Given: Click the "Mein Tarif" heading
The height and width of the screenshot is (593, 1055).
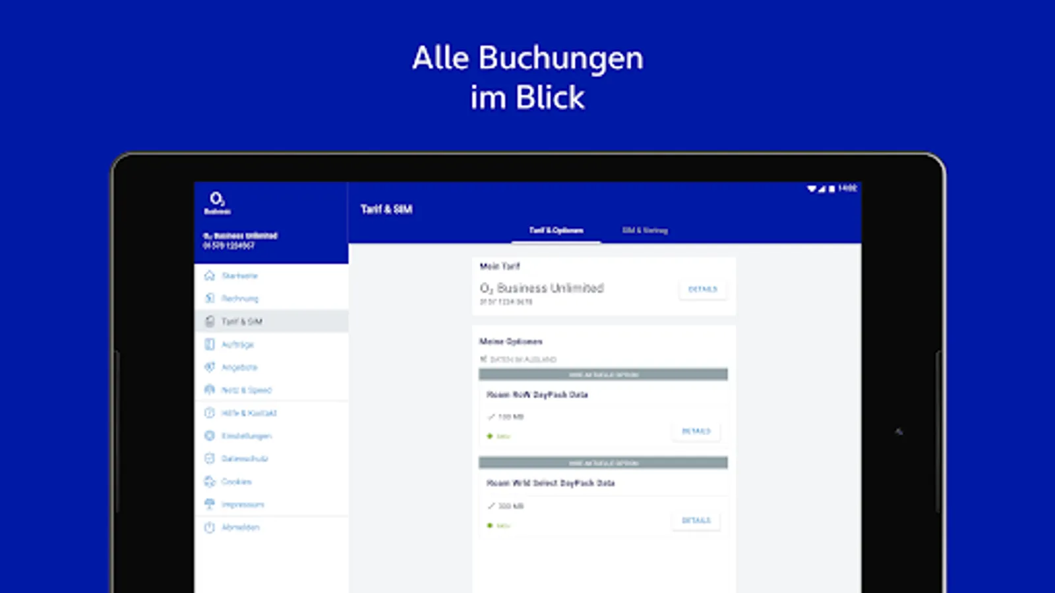Looking at the screenshot, I should click(500, 266).
